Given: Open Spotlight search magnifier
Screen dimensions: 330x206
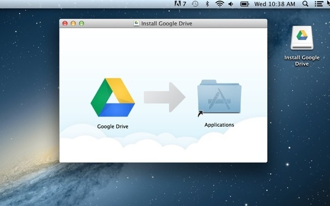Looking at the screenshot, I should click(305, 4).
